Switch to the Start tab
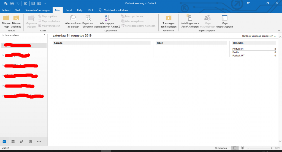282x152 pixels. 17,10
